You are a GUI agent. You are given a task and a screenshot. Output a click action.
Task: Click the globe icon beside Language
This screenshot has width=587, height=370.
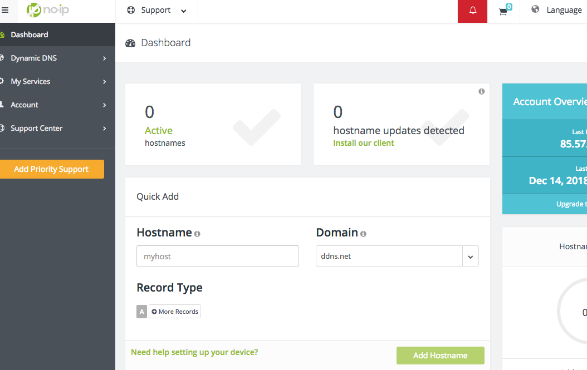click(535, 9)
